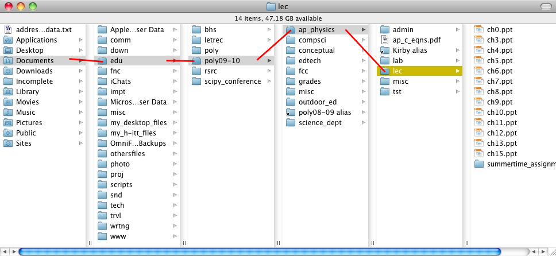
Task: Click the science_dept folder icon
Action: (291, 122)
